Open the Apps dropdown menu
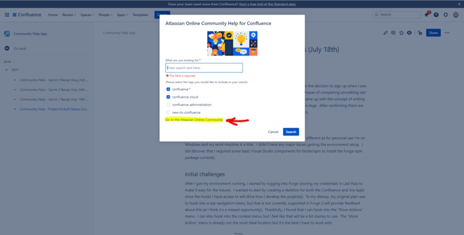Viewport: 464px width, 235px height. [x=122, y=15]
